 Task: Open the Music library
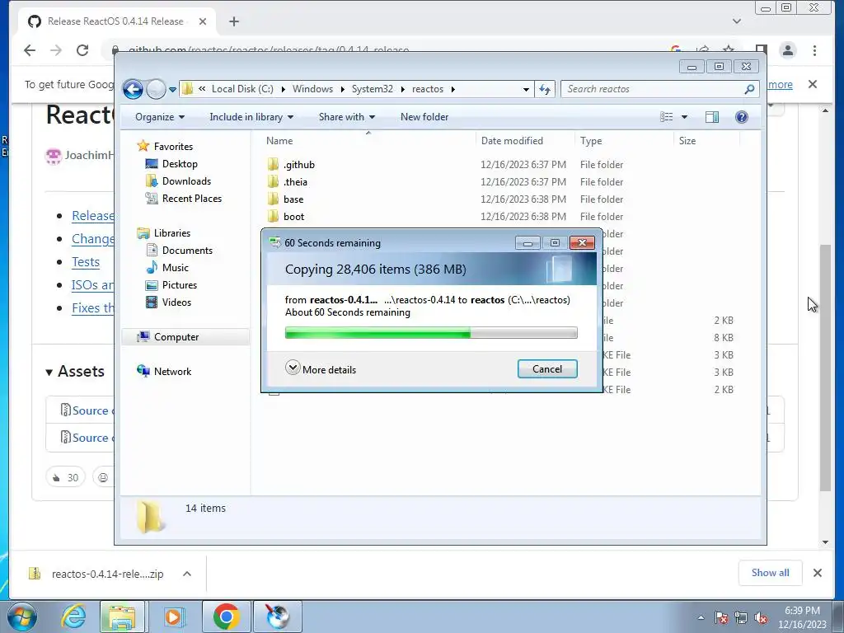pyautogui.click(x=175, y=268)
